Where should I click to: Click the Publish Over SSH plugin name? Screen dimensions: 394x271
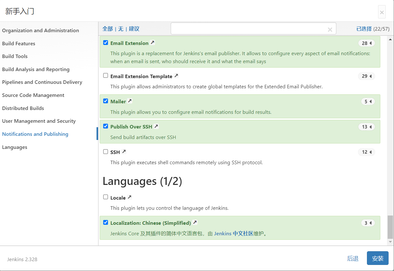131,127
